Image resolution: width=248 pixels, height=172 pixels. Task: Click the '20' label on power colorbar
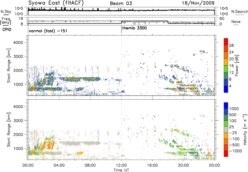tap(231, 59)
